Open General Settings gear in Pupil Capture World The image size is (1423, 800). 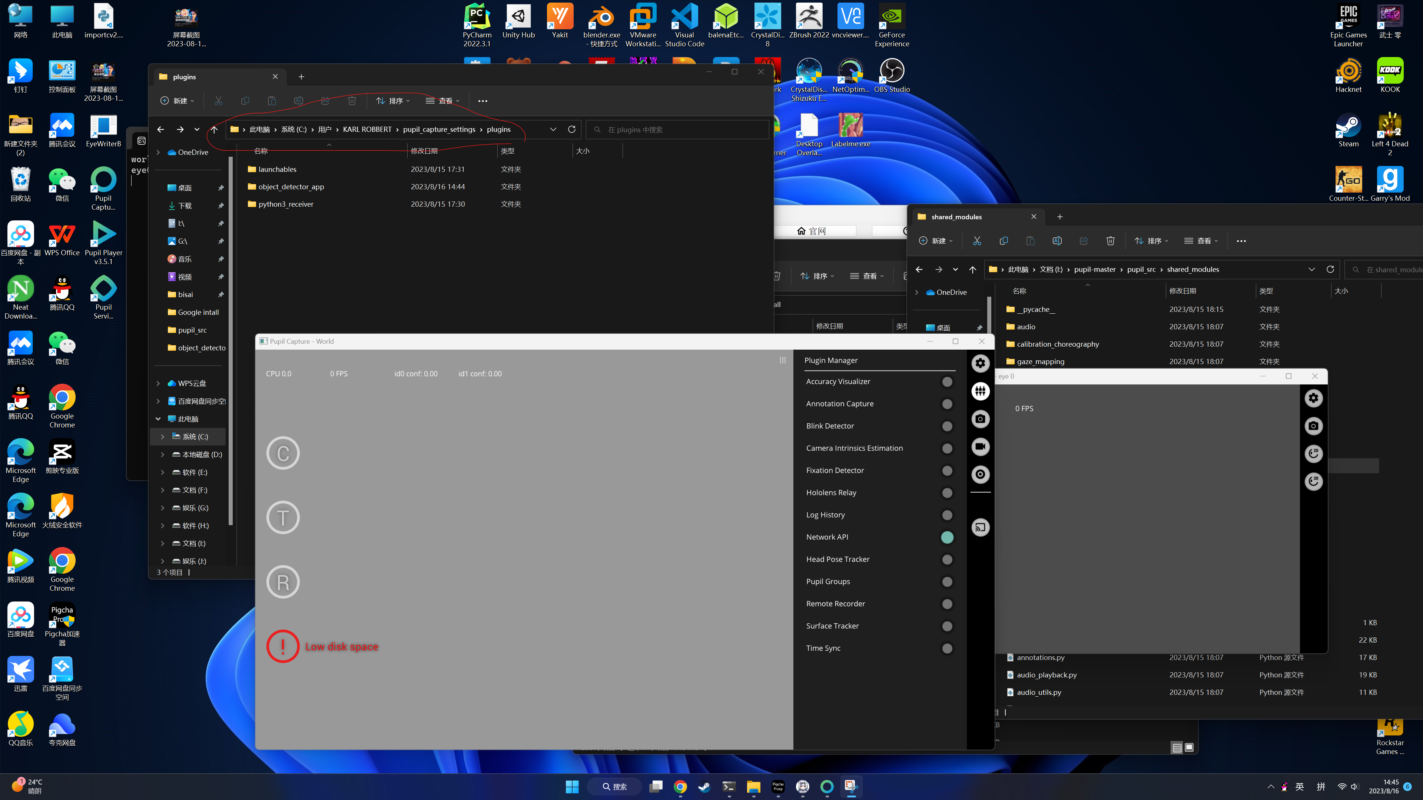click(x=981, y=363)
